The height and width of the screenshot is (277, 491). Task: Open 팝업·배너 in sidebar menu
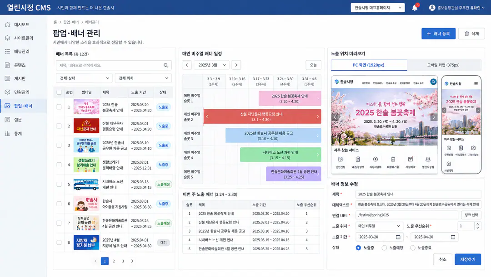pyautogui.click(x=24, y=106)
